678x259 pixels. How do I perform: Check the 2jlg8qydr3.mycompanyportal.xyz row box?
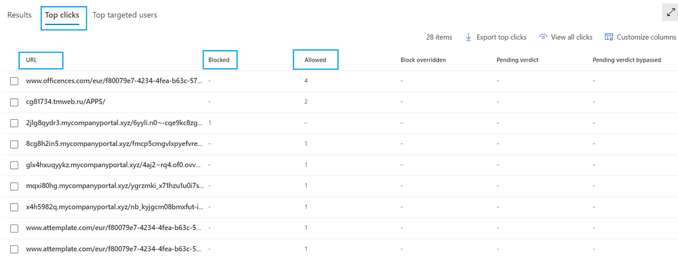click(14, 123)
